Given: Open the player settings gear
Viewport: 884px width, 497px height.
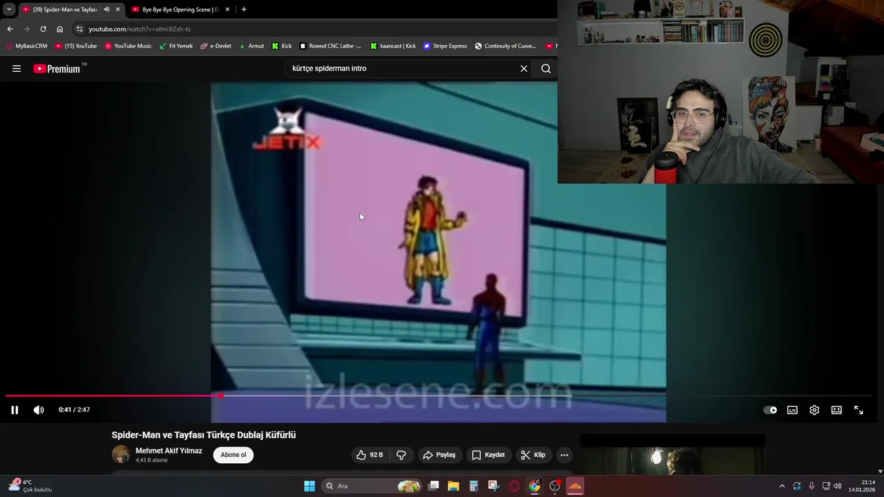Looking at the screenshot, I should (814, 410).
